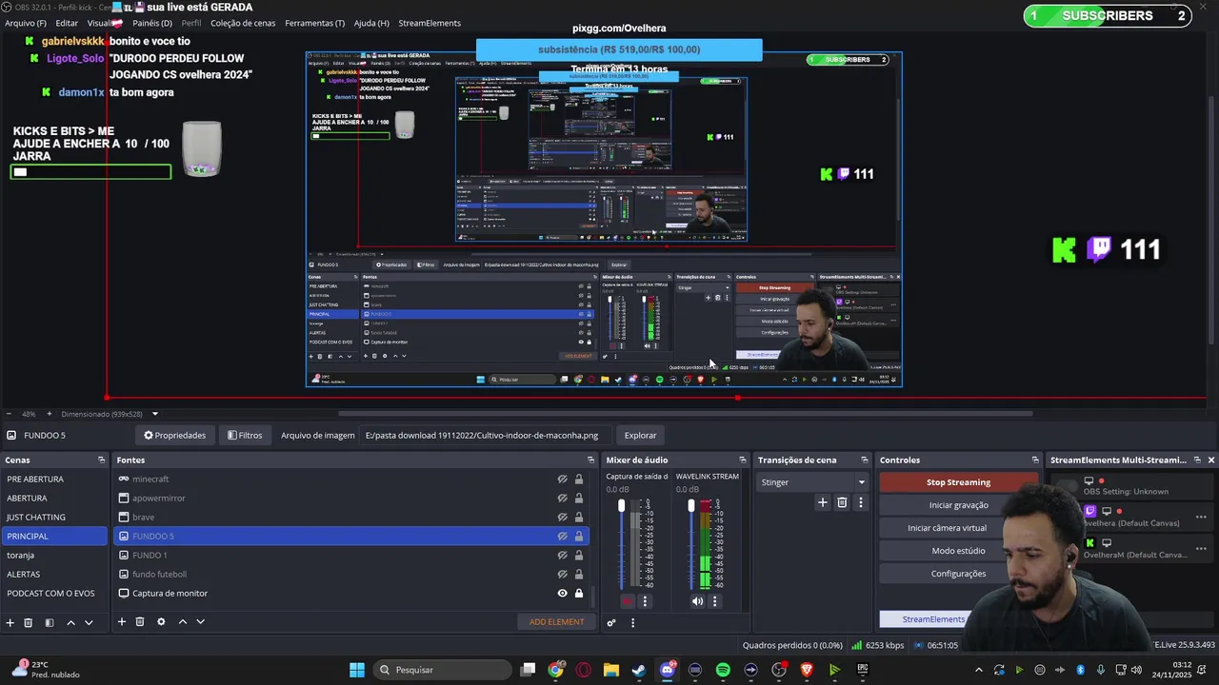Move source down arrow in Fontes

pos(200,621)
